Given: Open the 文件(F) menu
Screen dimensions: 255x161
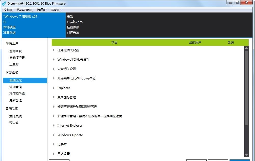Looking at the screenshot, I should click(8, 10).
